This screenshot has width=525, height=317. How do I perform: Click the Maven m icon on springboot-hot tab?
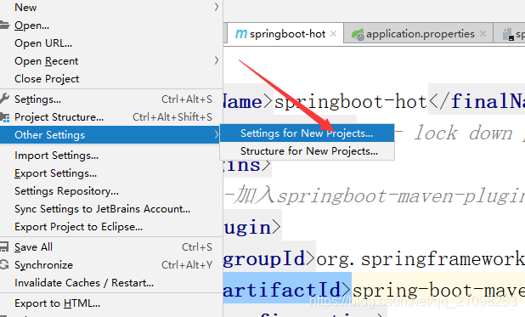pyautogui.click(x=241, y=34)
